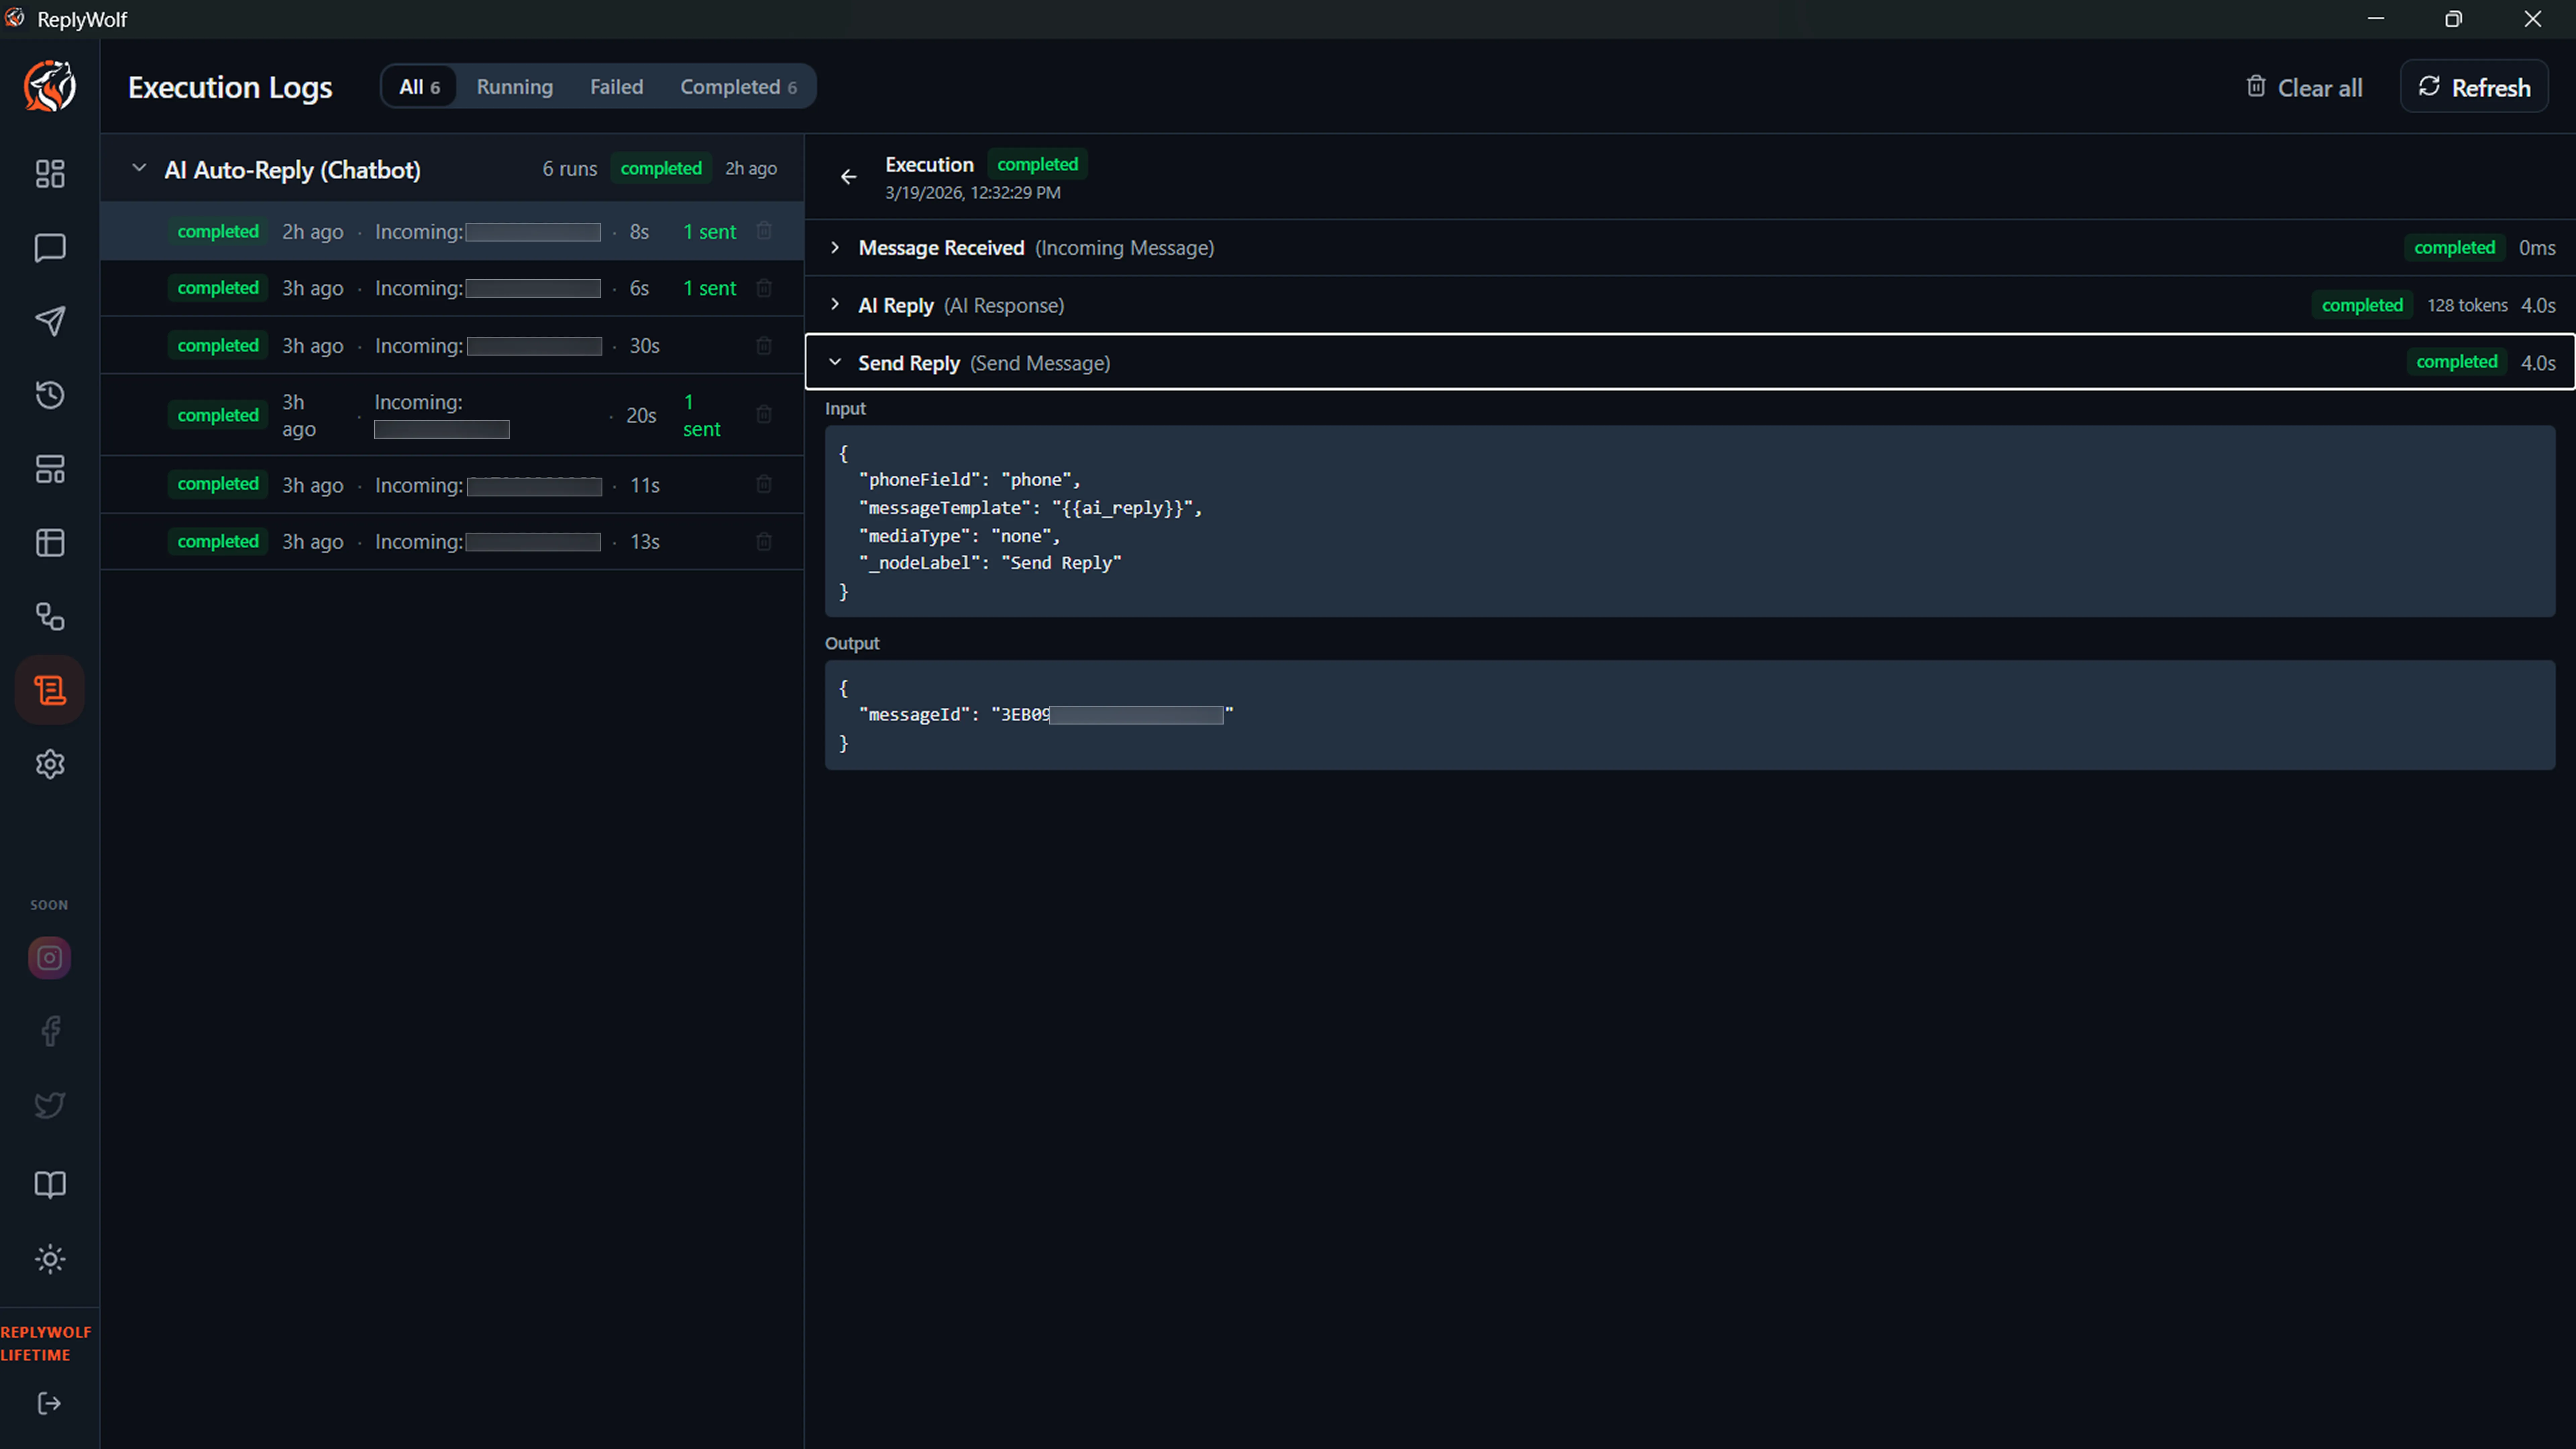Click the completed badge in the 13s run row

[x=218, y=542]
